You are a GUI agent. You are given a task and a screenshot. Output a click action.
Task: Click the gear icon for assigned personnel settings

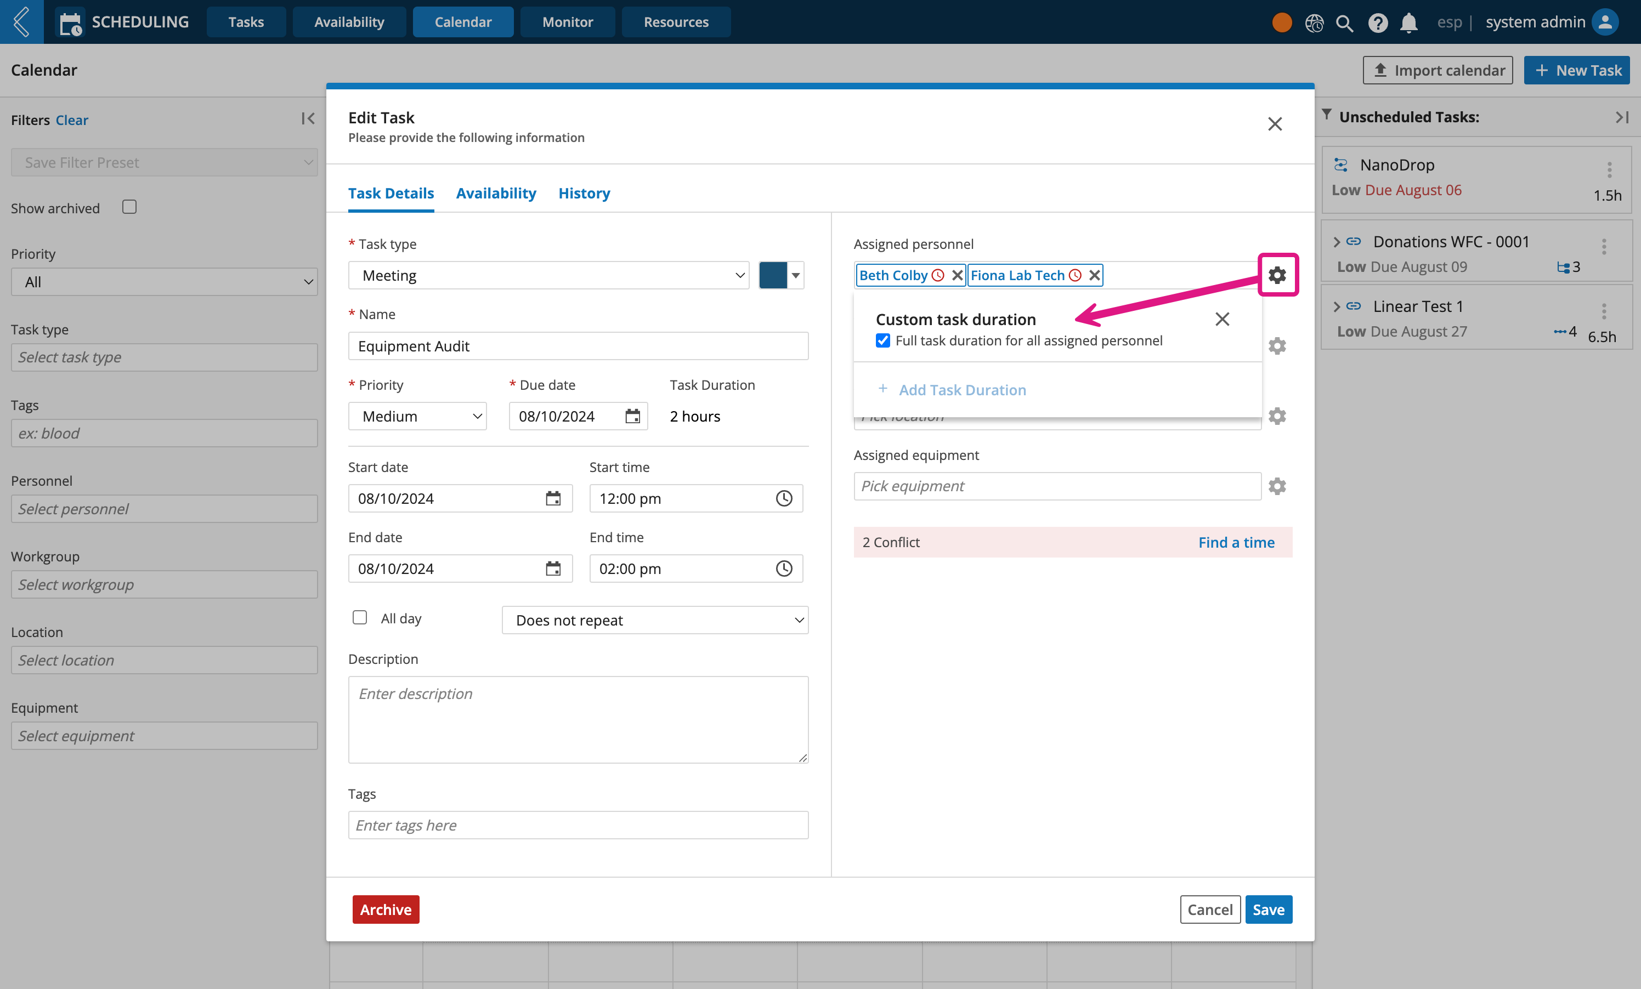(1276, 274)
